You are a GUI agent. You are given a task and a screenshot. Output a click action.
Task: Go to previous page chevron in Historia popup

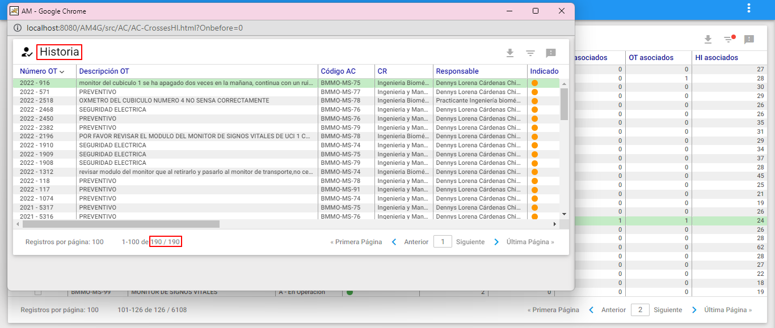pos(394,242)
